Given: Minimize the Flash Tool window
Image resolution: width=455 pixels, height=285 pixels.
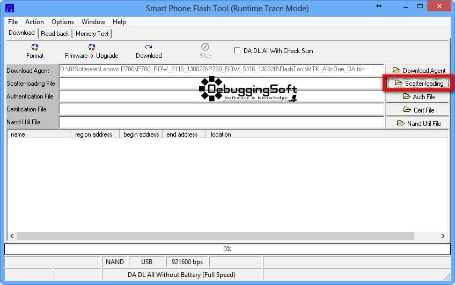Looking at the screenshot, I should coord(406,6).
